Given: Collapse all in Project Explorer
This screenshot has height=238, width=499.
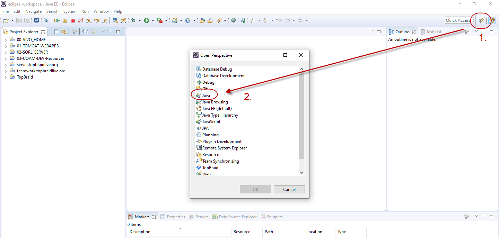Looking at the screenshot, I should 56,32.
